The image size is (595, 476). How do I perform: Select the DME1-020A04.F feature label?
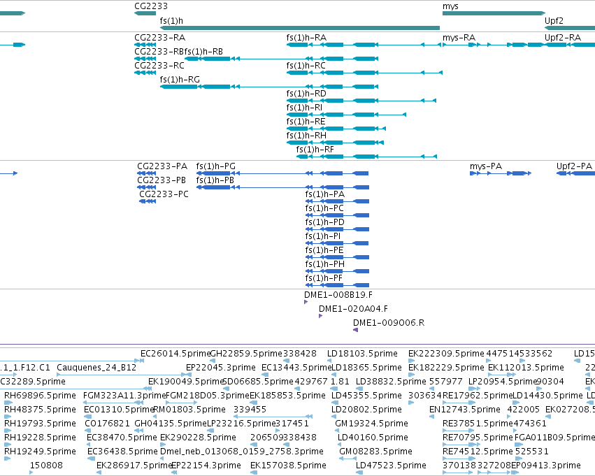pyautogui.click(x=353, y=309)
